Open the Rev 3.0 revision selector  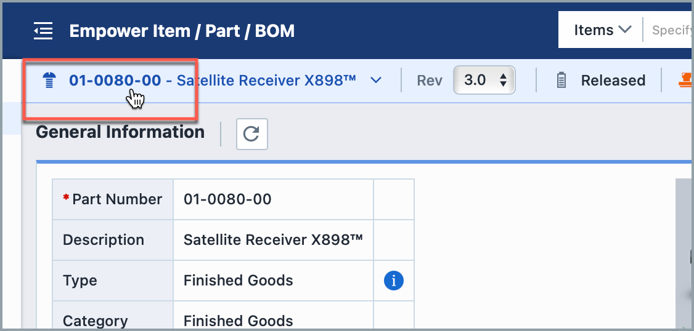[484, 81]
